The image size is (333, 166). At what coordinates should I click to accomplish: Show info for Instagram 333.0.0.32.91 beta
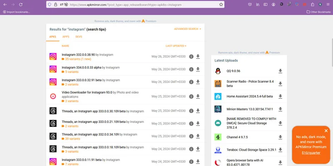(x=191, y=82)
